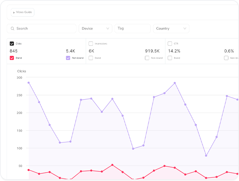Click into the Search input field

44,29
